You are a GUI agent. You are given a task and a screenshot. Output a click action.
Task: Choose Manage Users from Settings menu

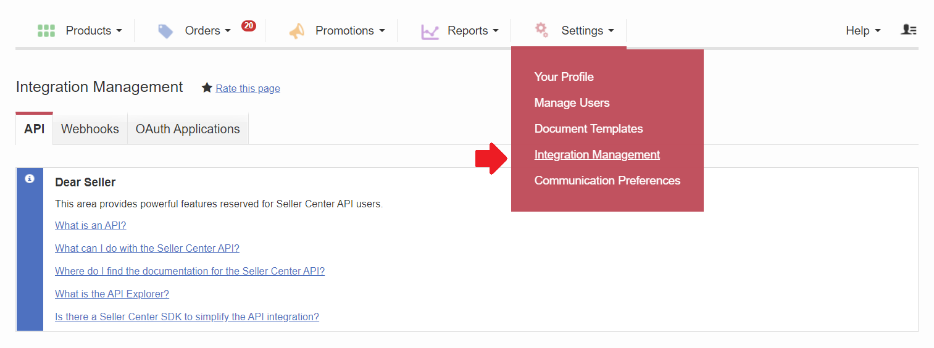(x=572, y=103)
